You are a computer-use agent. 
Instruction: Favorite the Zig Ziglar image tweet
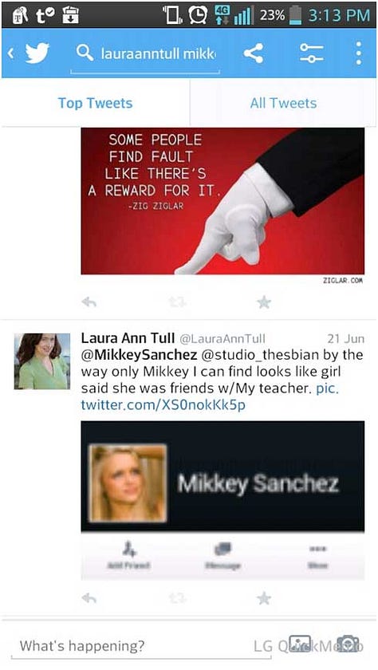[x=264, y=302]
